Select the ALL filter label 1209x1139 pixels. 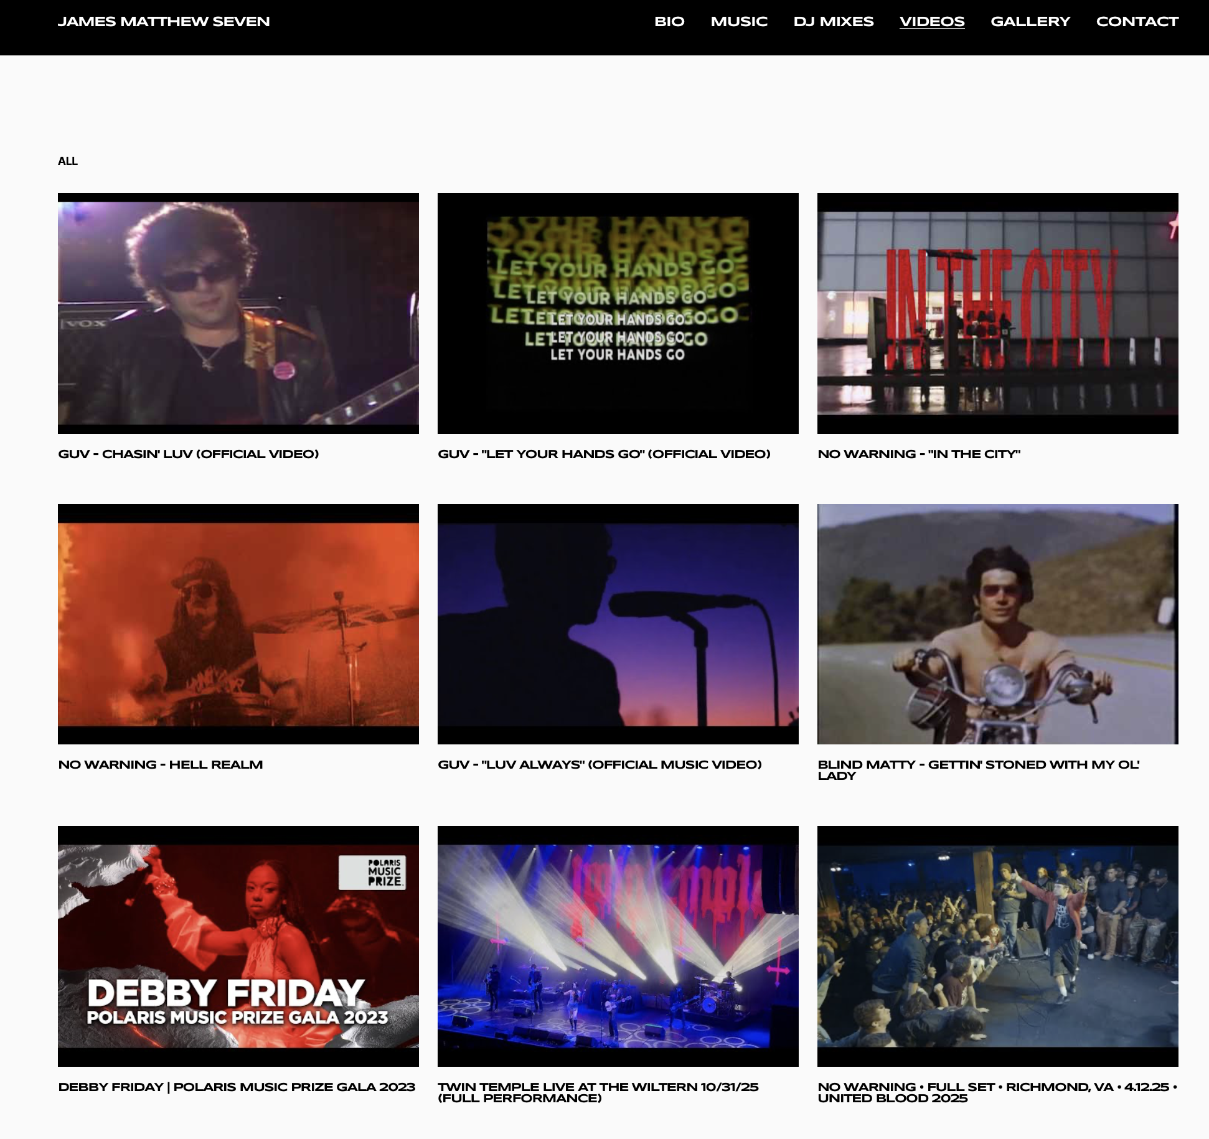68,161
